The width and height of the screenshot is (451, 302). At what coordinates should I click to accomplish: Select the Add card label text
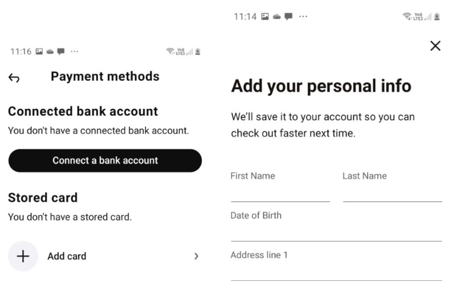pyautogui.click(x=67, y=256)
